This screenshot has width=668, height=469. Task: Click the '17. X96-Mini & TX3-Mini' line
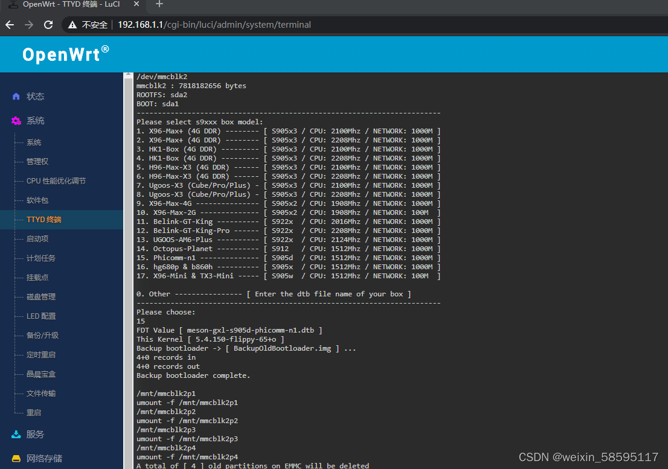tap(289, 276)
